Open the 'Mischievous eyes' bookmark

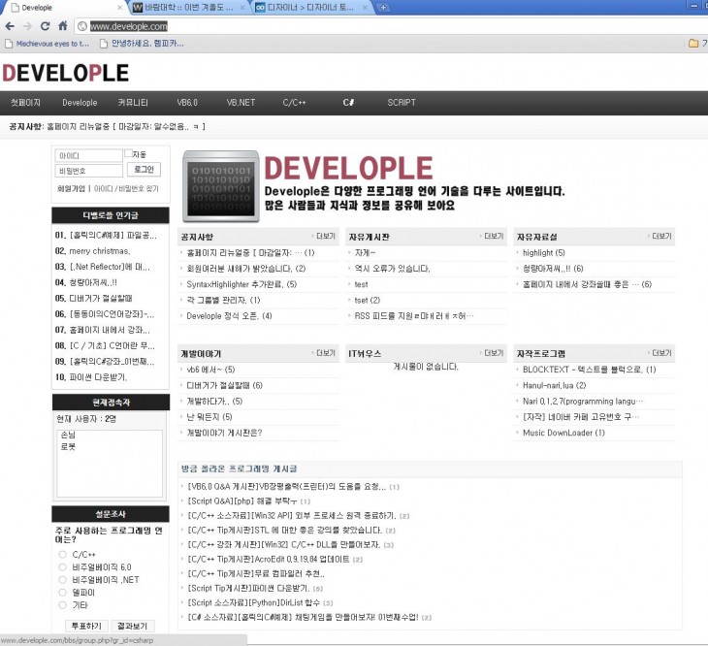[47, 44]
